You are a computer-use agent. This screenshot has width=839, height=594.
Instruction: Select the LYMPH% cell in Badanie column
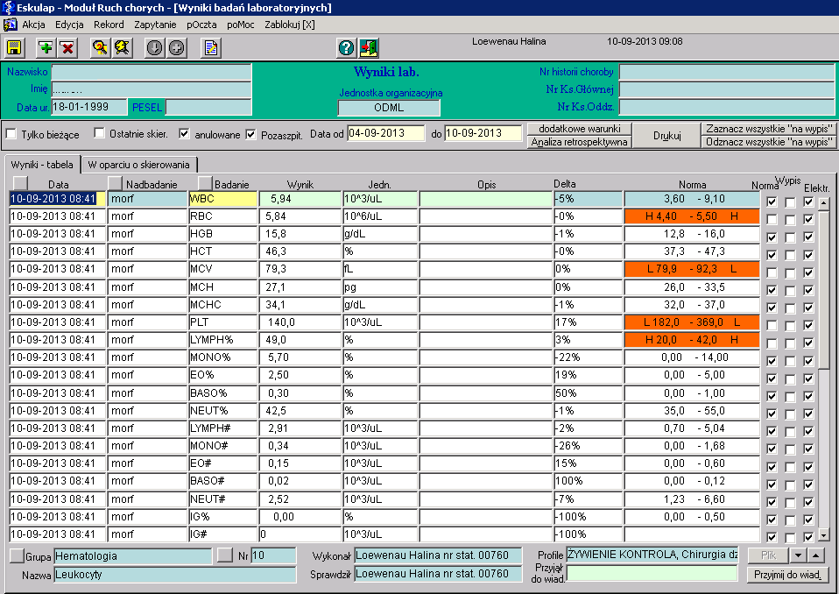[222, 340]
